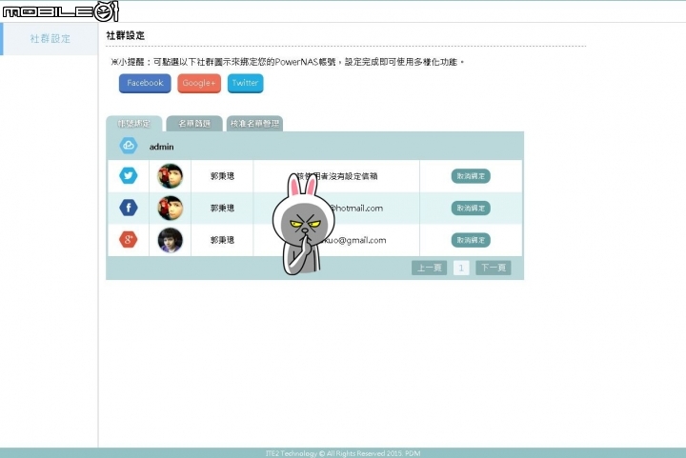The image size is (686, 458).
Task: Click 取消綁定 in the Twitter row
Action: [471, 176]
